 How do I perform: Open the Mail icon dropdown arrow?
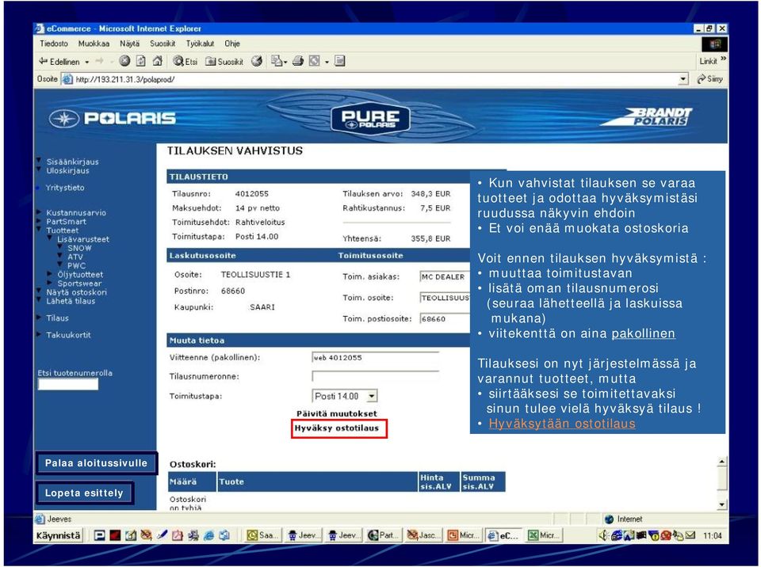point(285,62)
